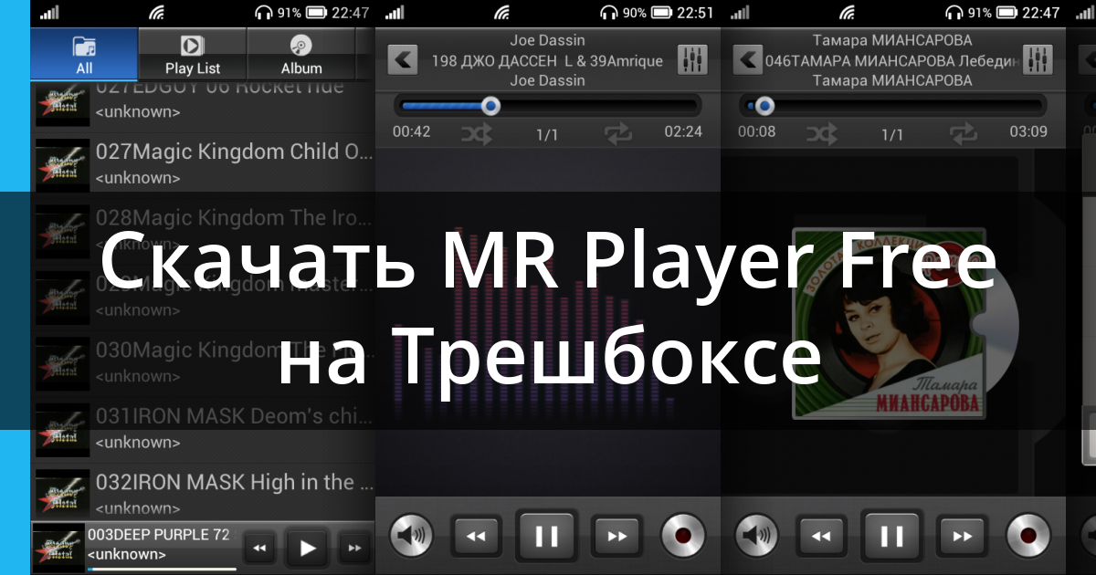
Task: Tap the 027Magic Kingdom Child album thumbnail
Action: tap(62, 164)
